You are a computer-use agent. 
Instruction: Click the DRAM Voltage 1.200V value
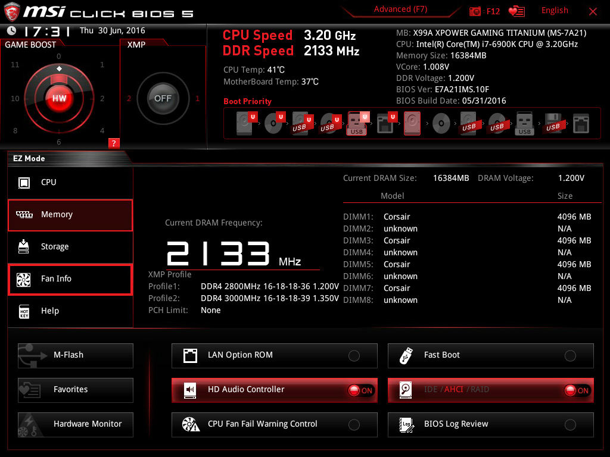[571, 179]
